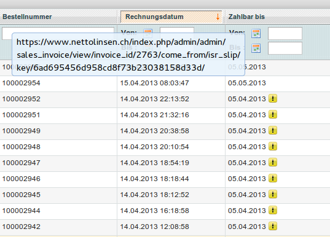Screen dimensions: 330x237
Task: Click overdue warning icon for order 100002945
Action: point(273,195)
